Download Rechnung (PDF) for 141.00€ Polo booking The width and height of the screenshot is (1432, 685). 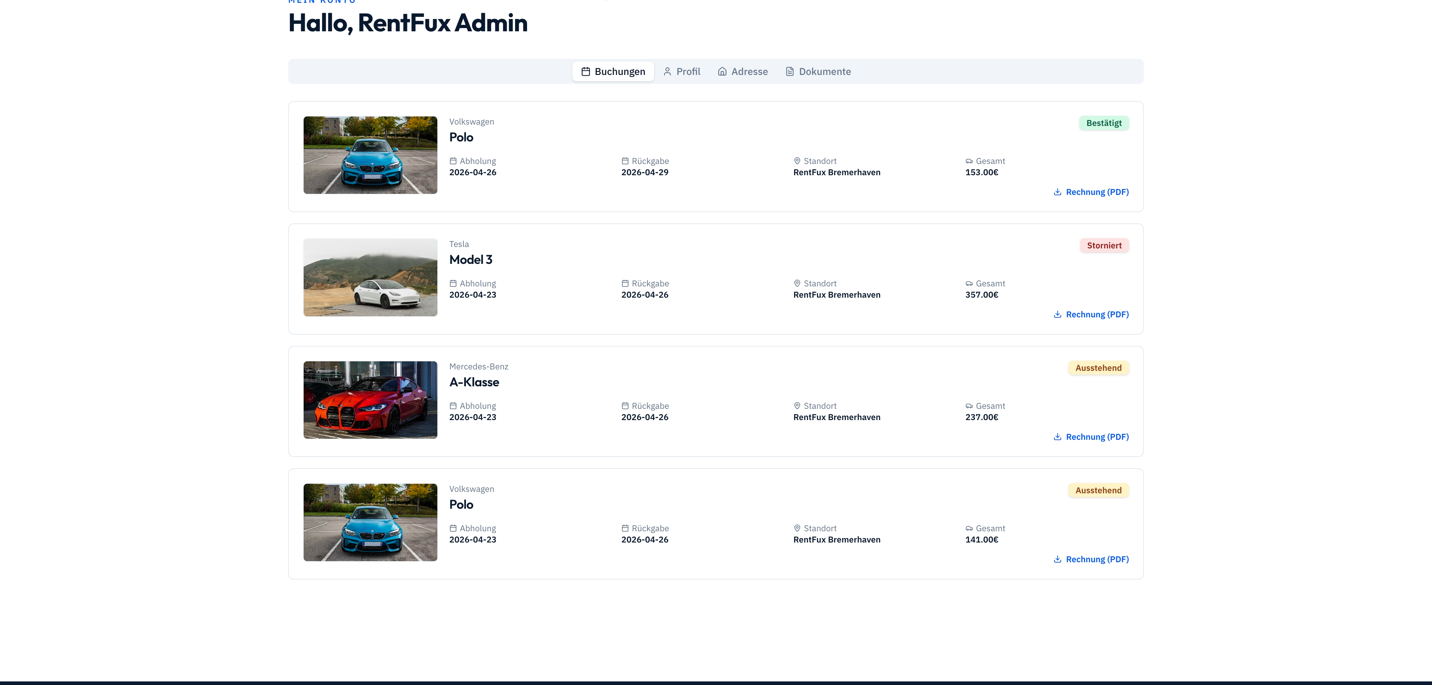[x=1091, y=559]
